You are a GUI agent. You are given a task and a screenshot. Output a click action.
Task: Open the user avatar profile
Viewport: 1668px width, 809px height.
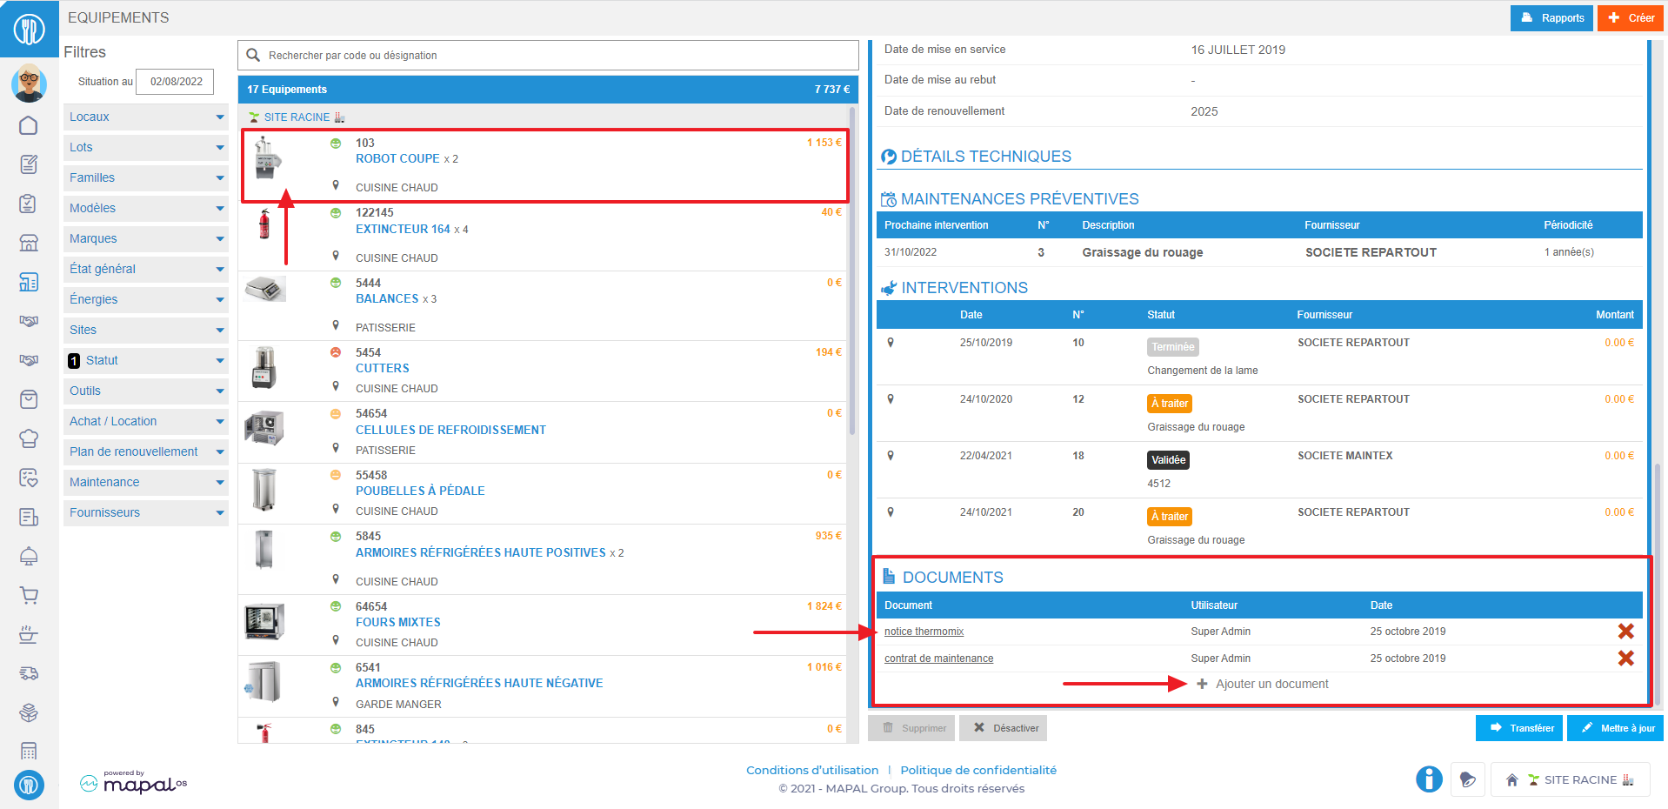(29, 83)
